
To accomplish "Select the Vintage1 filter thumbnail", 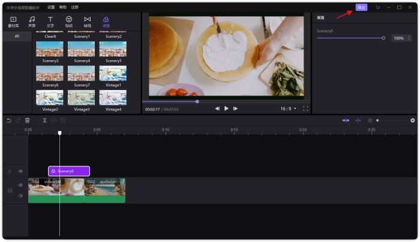I will pos(113,73).
